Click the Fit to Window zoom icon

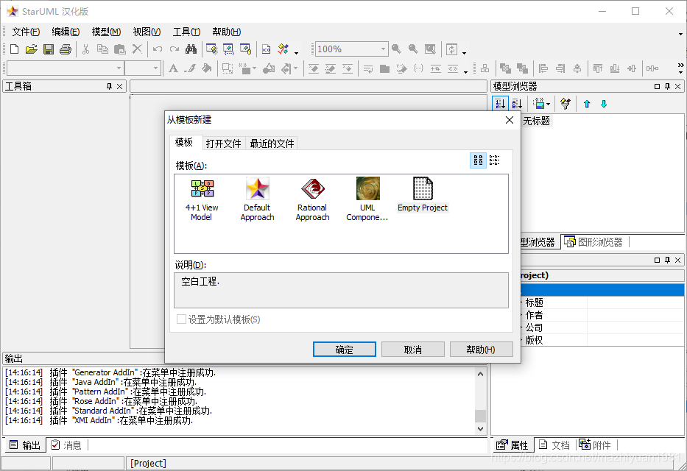coord(430,49)
